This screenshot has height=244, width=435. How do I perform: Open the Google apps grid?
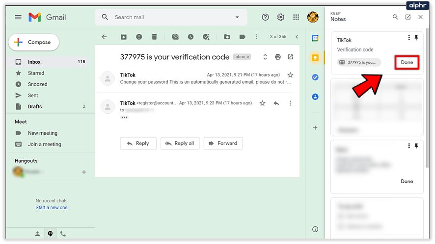[296, 17]
